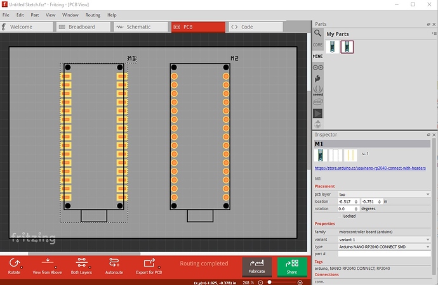Image resolution: width=438 pixels, height=285 pixels.
Task: Undock the Parts panel
Action: point(428,24)
